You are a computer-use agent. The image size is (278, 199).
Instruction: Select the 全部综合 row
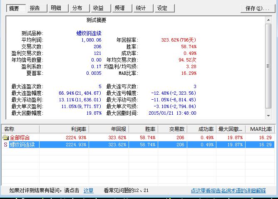point(20,138)
